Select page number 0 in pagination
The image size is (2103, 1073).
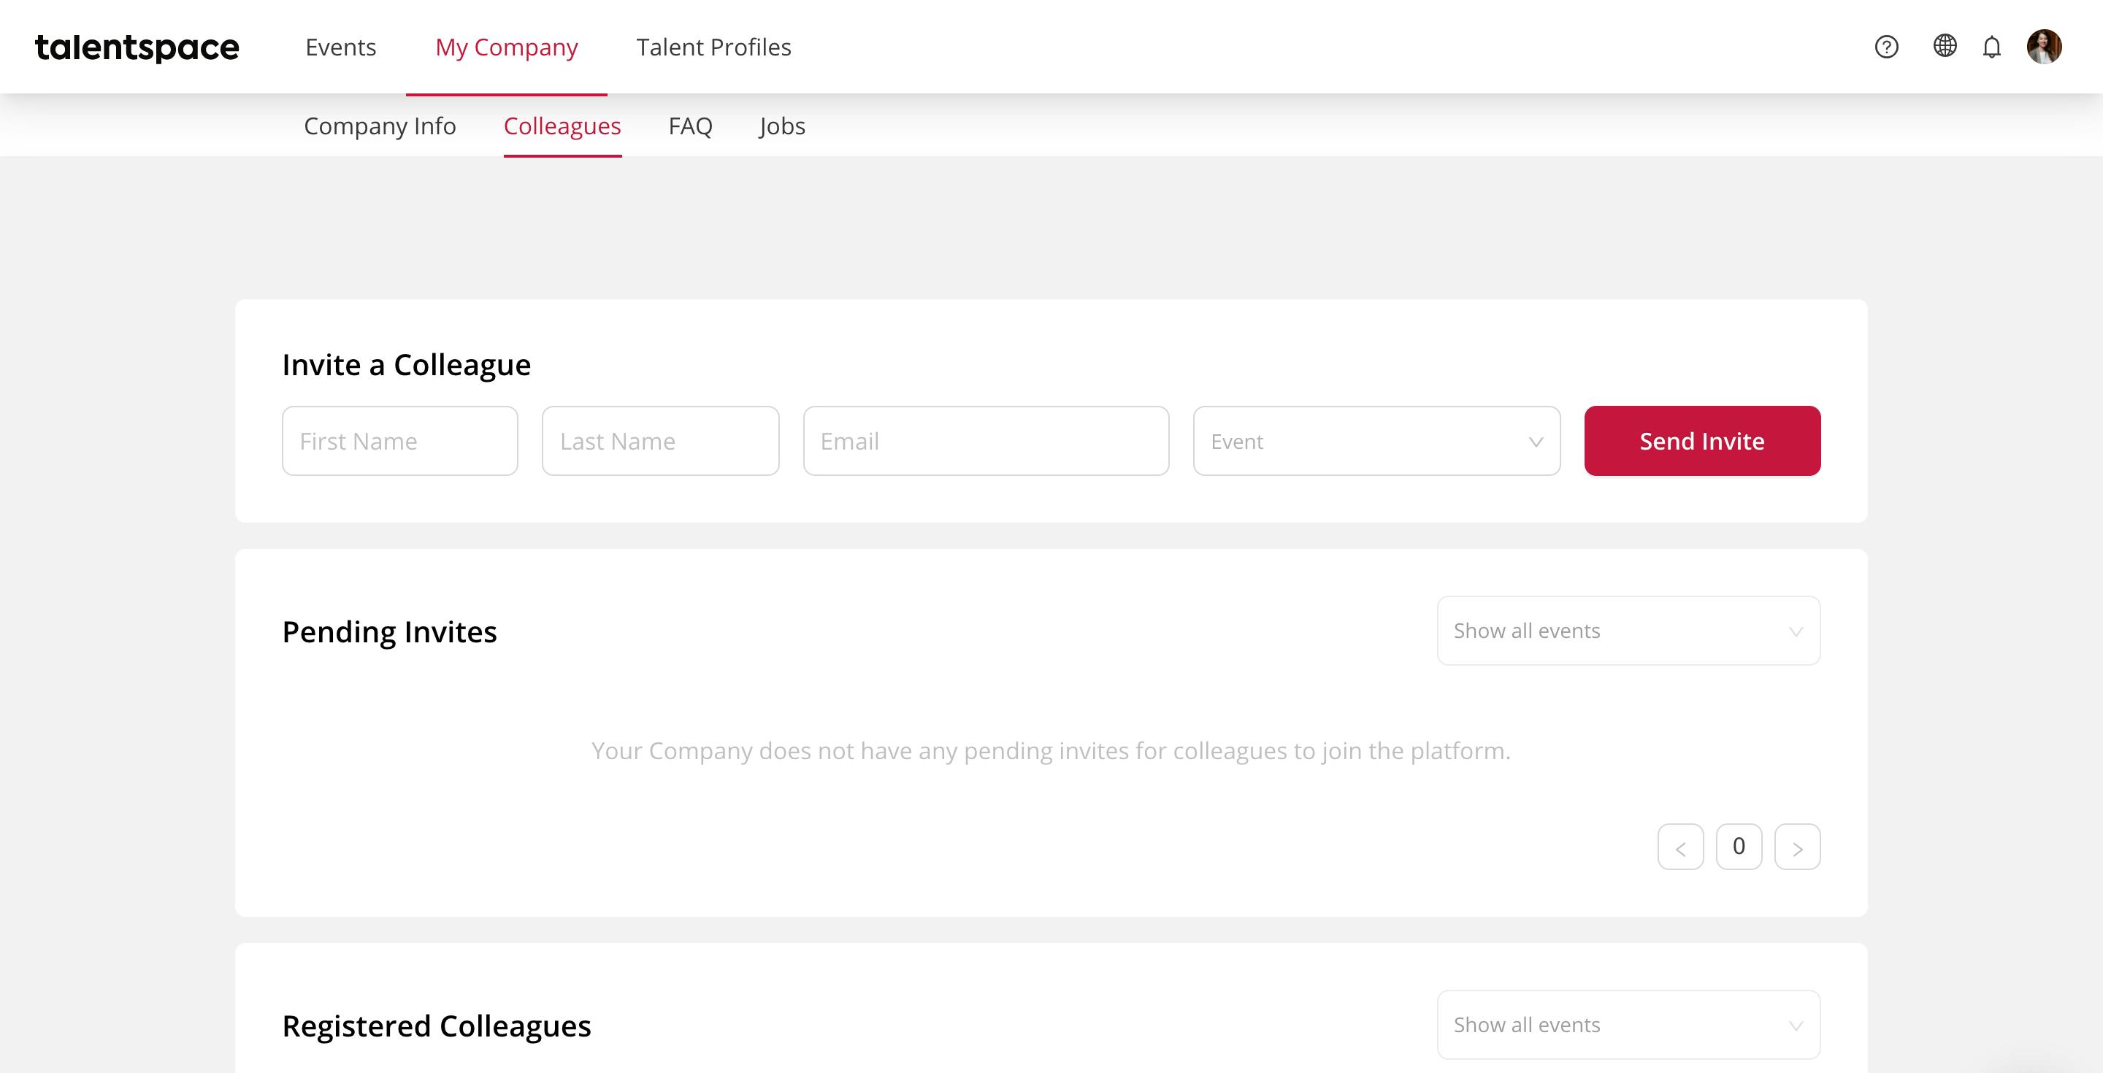[x=1738, y=847]
